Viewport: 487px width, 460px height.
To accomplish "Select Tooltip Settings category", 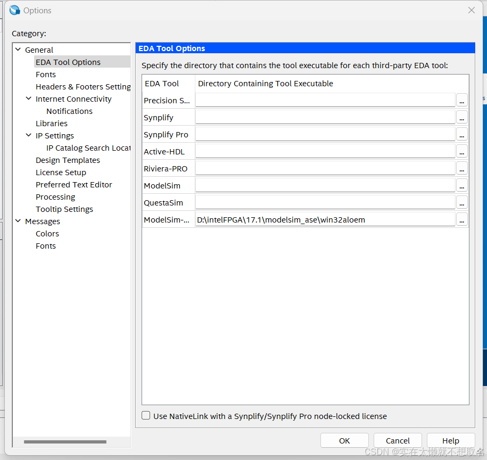I will click(64, 209).
